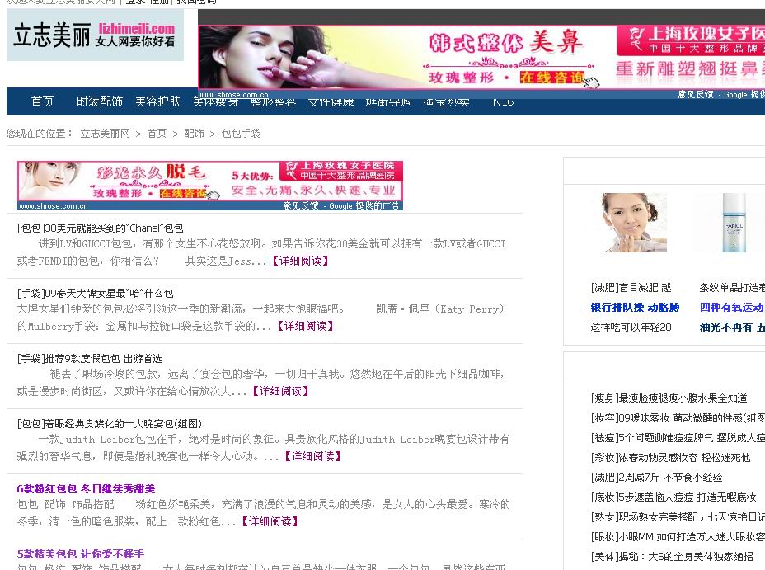Open article 推荐9款度假包包 出游首选
Screen dimensions: 765x570
90,359
